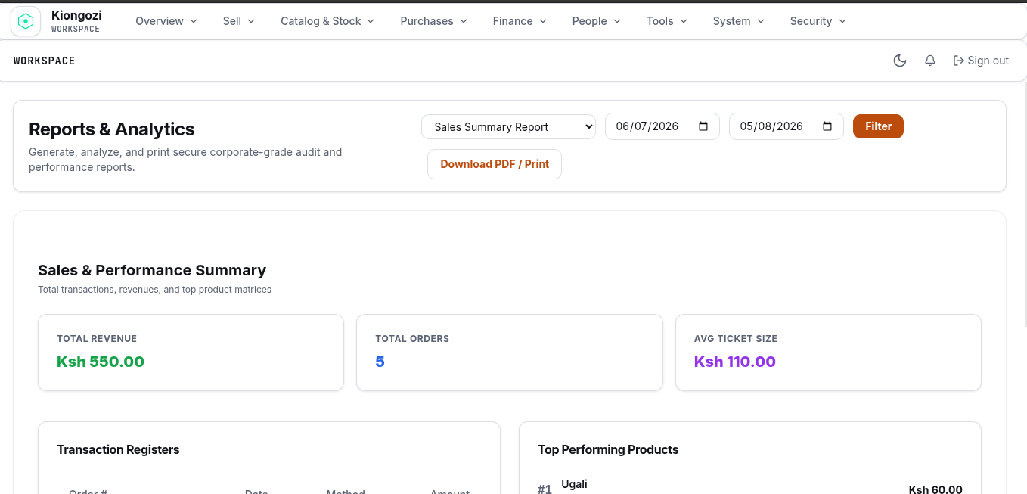Click the Ugali product entry
The height and width of the screenshot is (494, 1027).
point(574,484)
